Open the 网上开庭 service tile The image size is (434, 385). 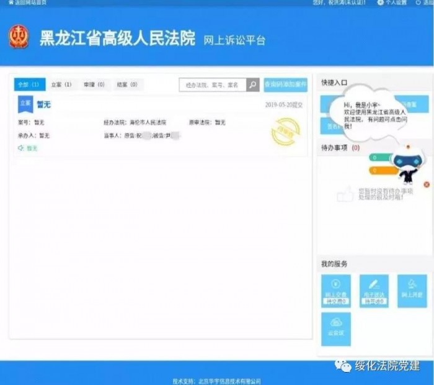pyautogui.click(x=412, y=291)
